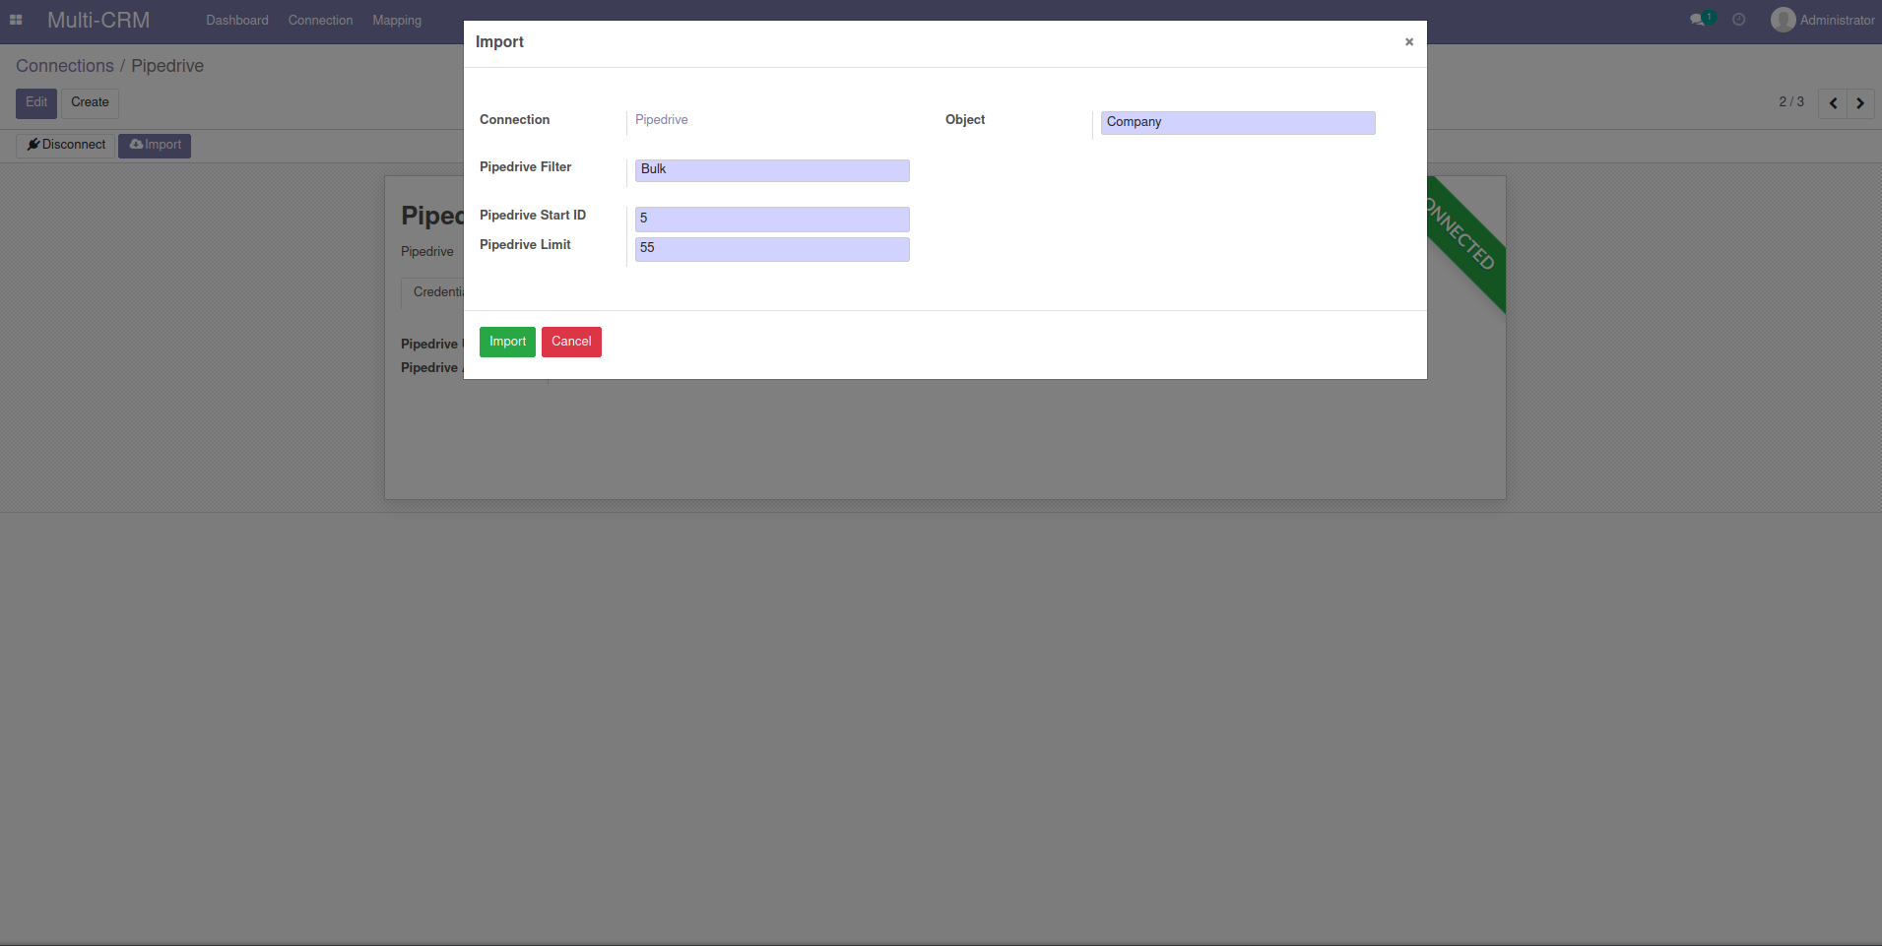Screen dimensions: 1882x946
Task: Open the Connection menu
Action: (x=320, y=21)
